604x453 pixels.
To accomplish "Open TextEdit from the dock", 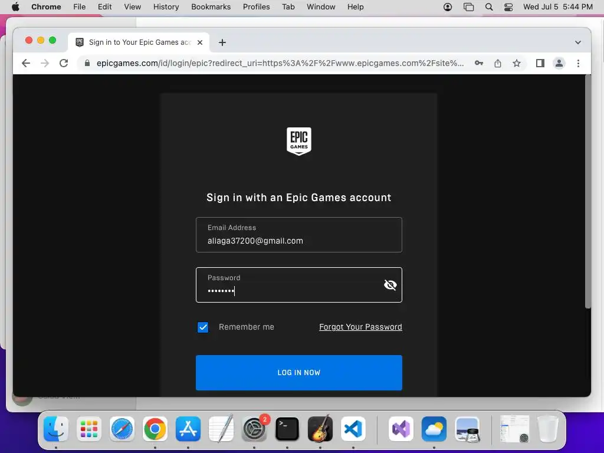I will [221, 429].
